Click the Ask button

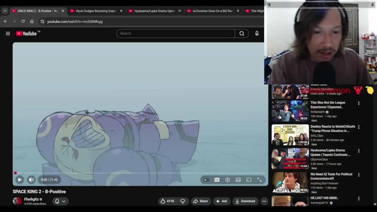[221, 201]
